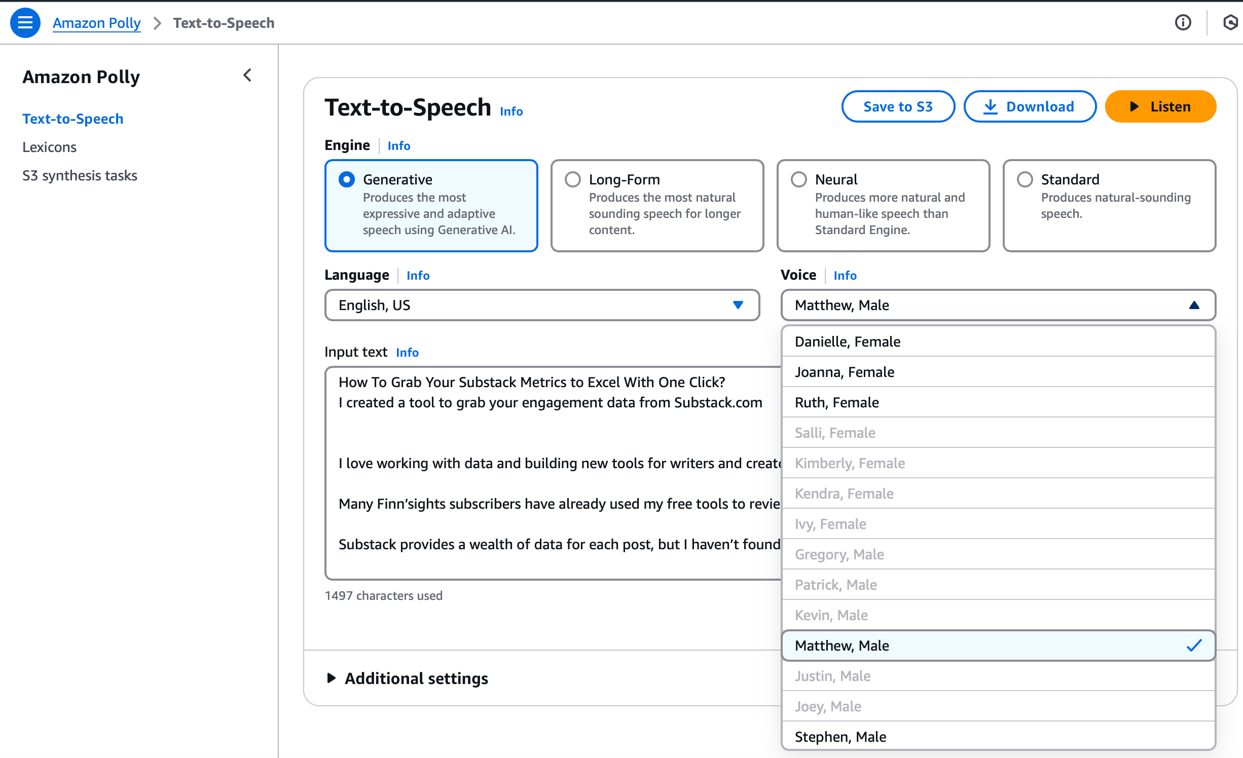Choose Danielle, Female from voice list
Viewport: 1243px width, 758px height.
[998, 342]
